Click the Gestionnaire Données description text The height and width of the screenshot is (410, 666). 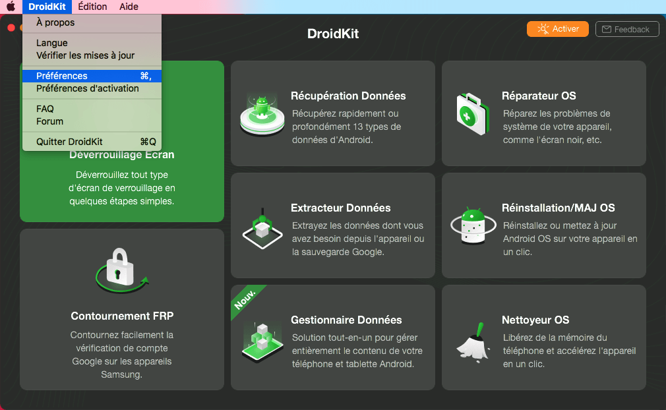pyautogui.click(x=357, y=351)
